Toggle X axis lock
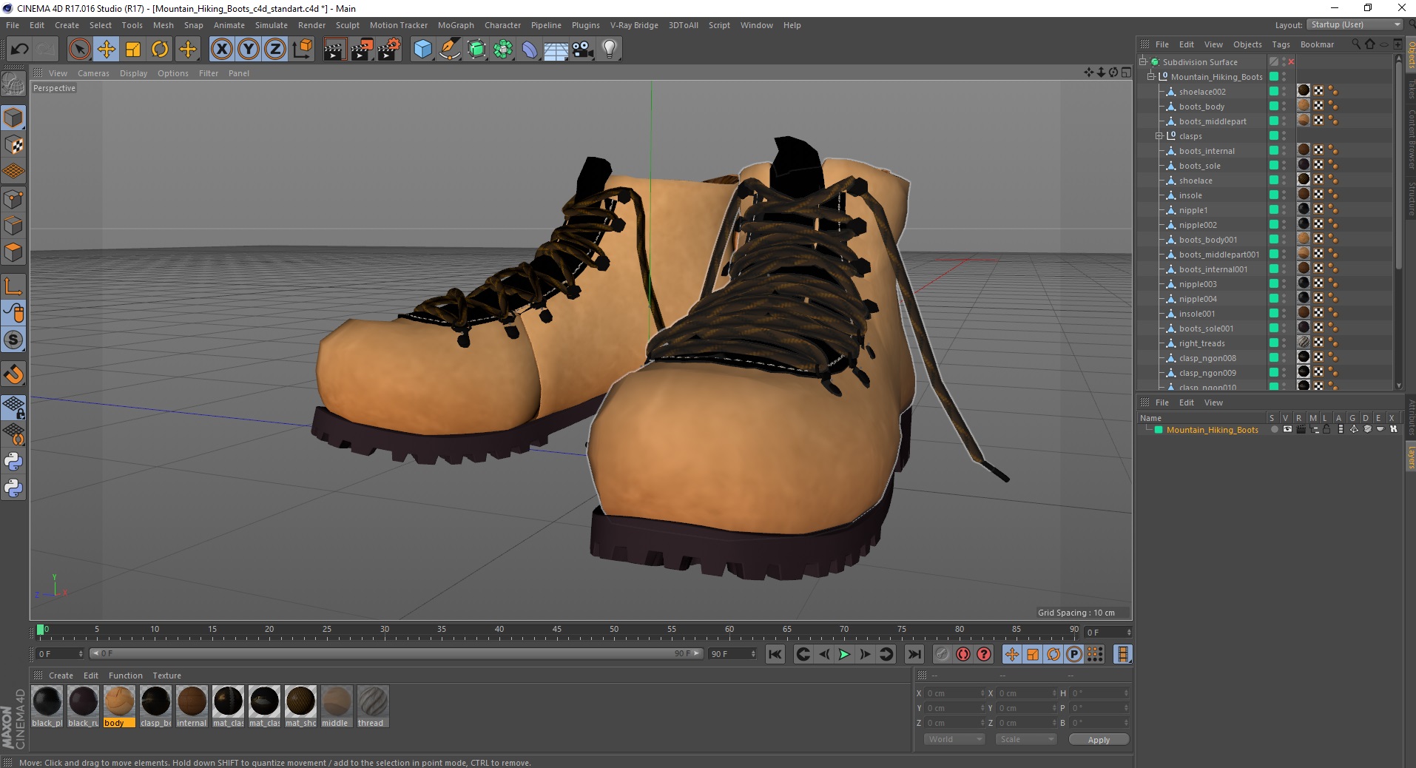The image size is (1416, 768). click(x=221, y=50)
